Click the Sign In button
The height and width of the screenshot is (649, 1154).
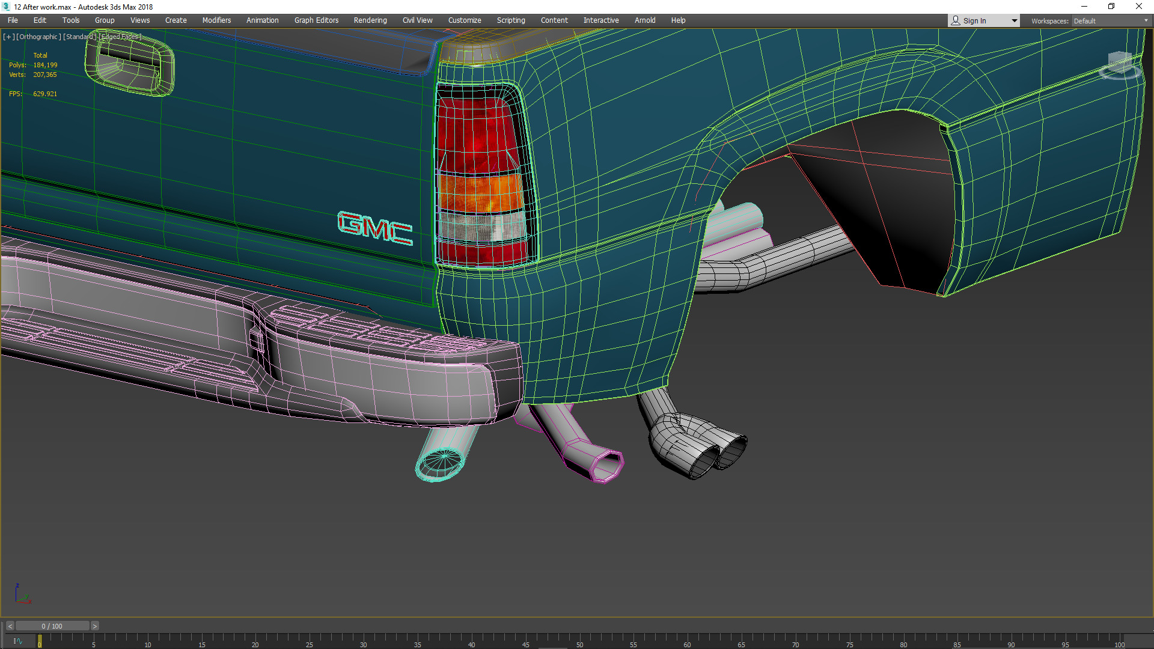click(x=974, y=20)
